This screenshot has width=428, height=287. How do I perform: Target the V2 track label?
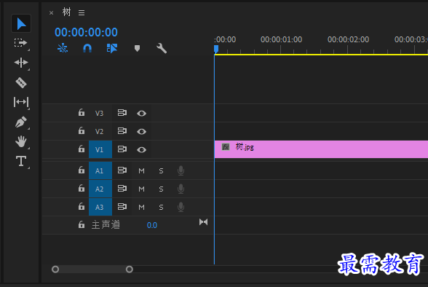pos(99,131)
